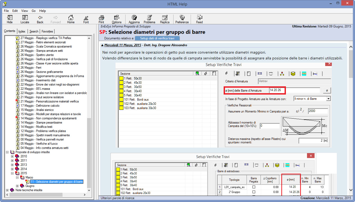The width and height of the screenshot is (355, 202).
Task: Open the Home page icon
Action: pyautogui.click(x=71, y=19)
